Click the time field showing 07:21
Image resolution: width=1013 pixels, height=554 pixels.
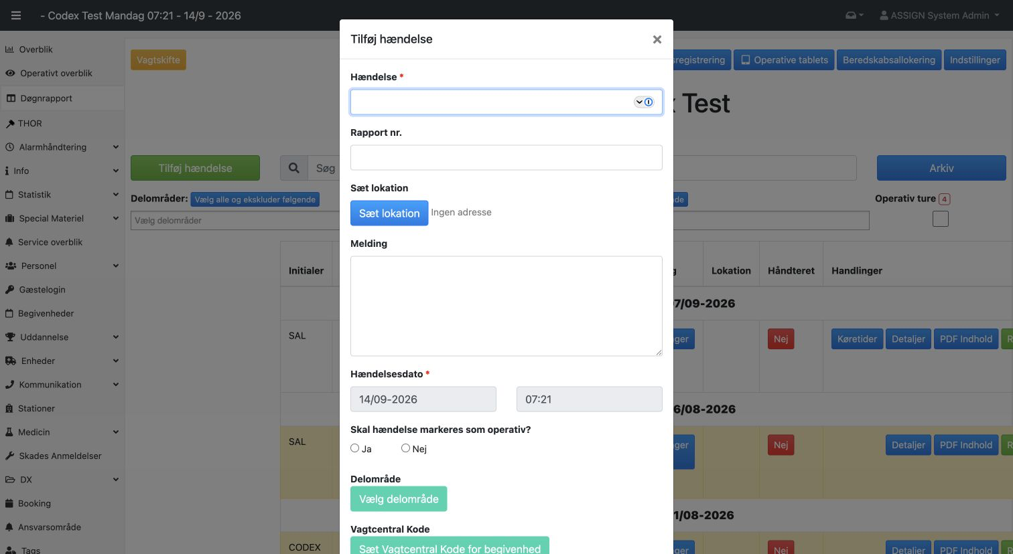pyautogui.click(x=590, y=399)
